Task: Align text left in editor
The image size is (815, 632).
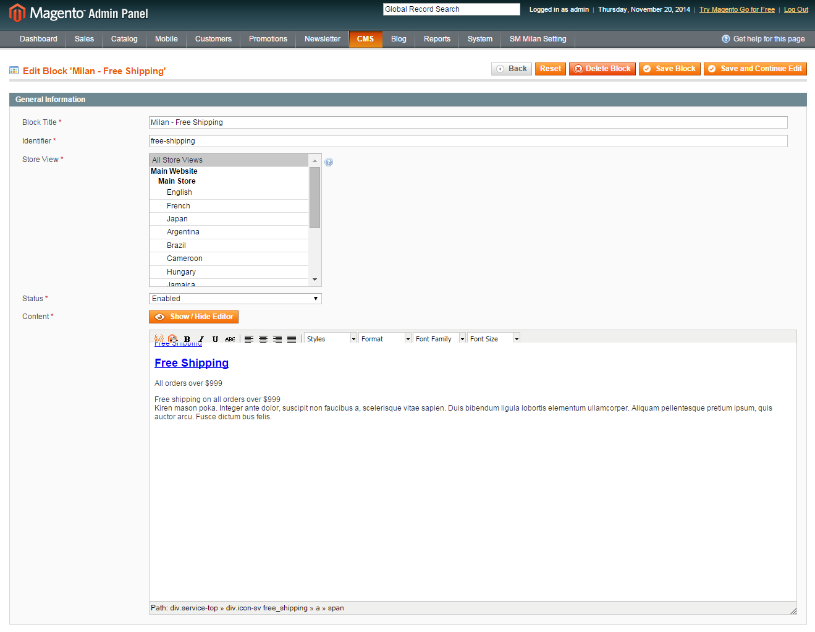Action: coord(249,339)
